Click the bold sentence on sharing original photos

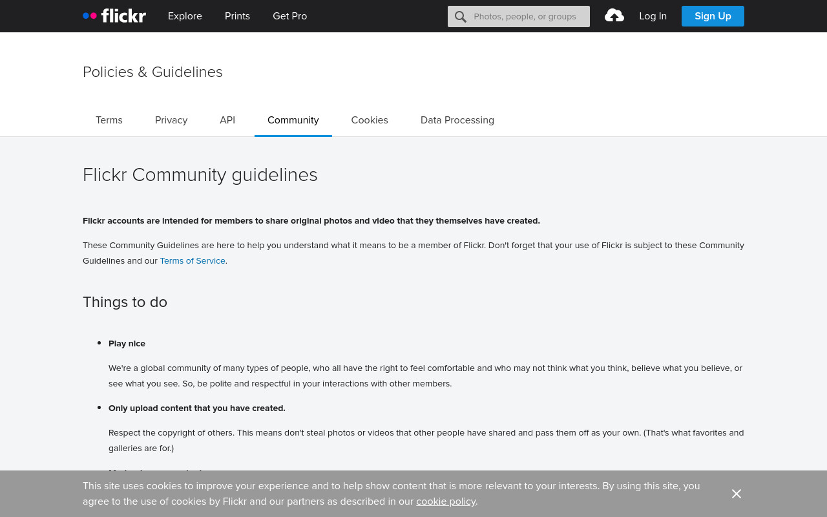click(311, 221)
